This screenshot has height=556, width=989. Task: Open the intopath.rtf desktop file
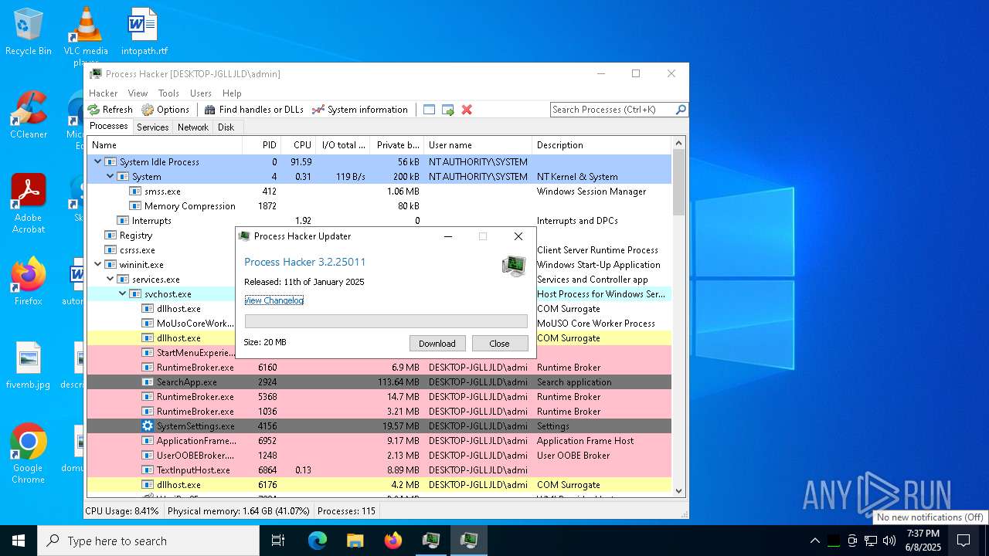[x=144, y=32]
